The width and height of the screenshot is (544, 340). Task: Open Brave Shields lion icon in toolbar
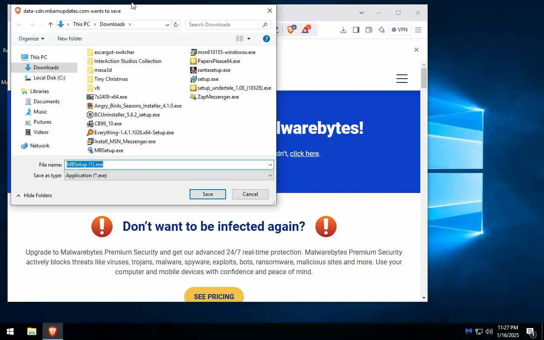[x=291, y=30]
